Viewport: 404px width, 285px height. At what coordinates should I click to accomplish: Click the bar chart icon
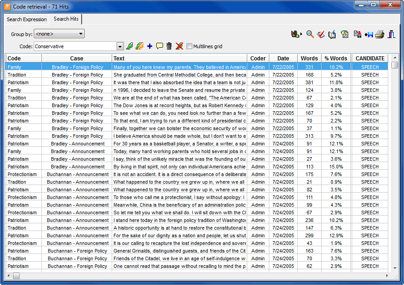coord(391,34)
